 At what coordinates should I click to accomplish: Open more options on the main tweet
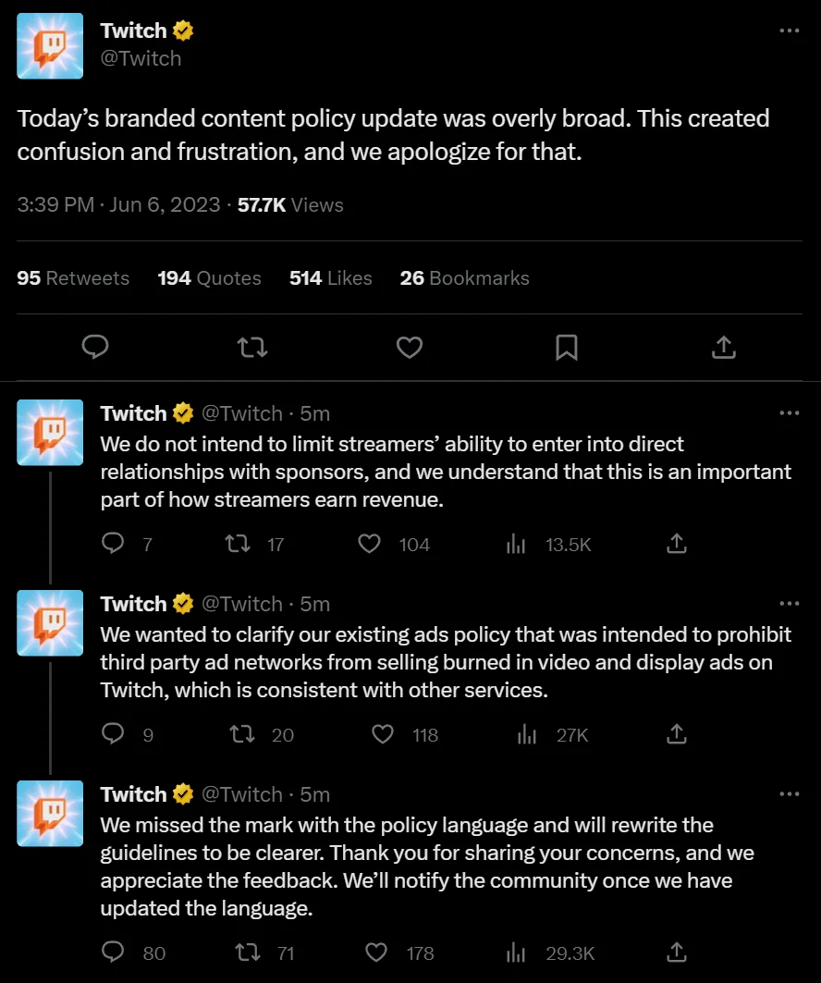789,31
